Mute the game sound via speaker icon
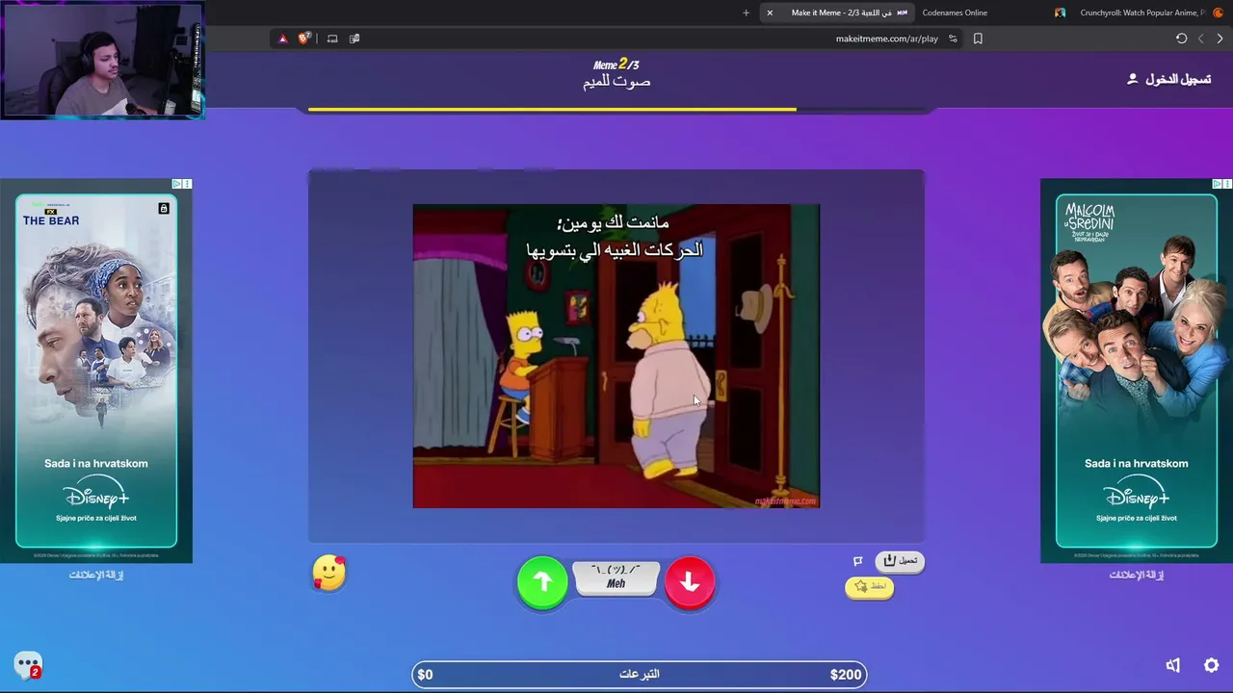Screen dimensions: 1233x693 click(x=1173, y=665)
